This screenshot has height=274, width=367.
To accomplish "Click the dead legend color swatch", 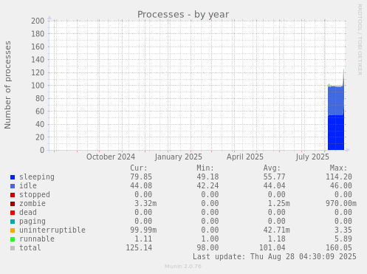I will tap(13, 213).
